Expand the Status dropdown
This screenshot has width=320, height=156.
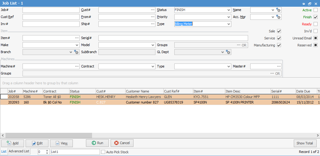click(x=229, y=10)
